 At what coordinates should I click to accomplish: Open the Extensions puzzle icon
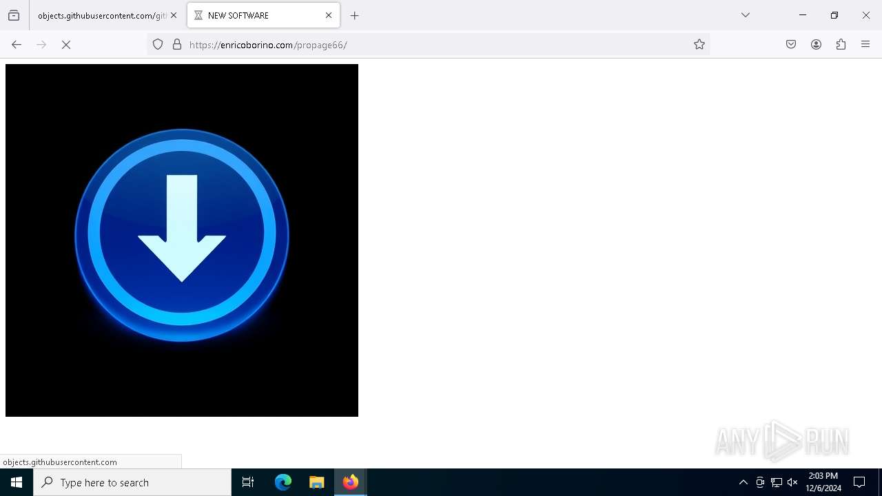click(x=841, y=45)
